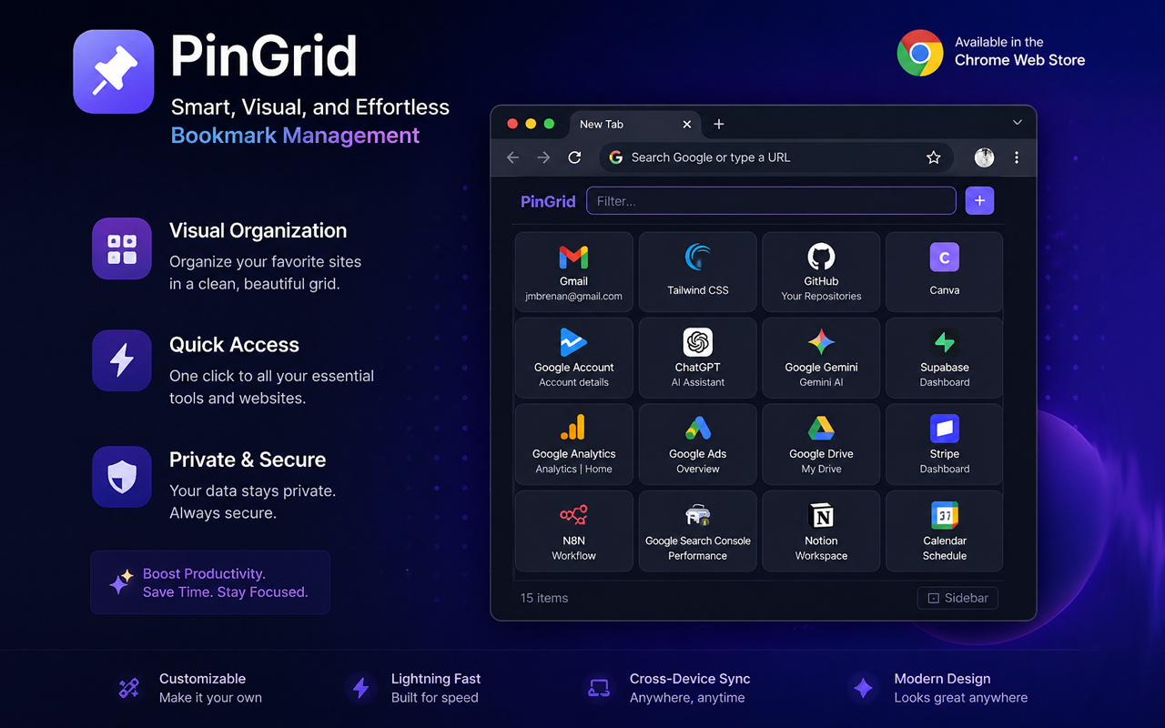The image size is (1165, 728).
Task: Open the Google Drive tile
Action: 821,444
